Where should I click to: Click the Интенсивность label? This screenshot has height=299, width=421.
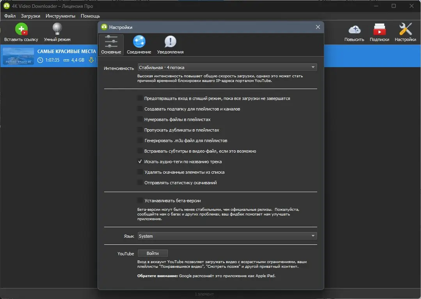119,68
